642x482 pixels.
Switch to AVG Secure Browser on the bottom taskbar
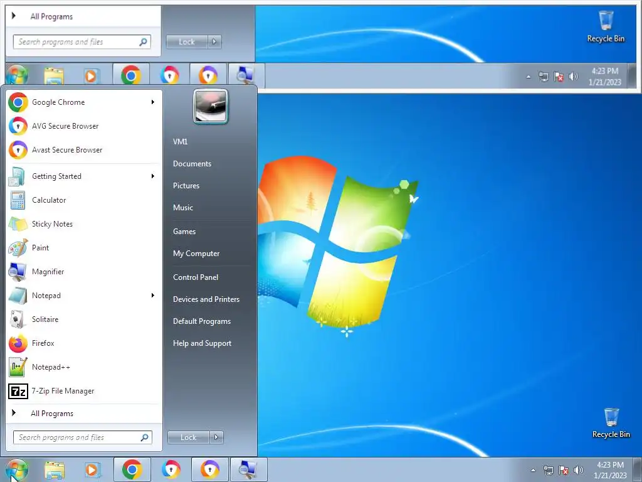tap(171, 469)
